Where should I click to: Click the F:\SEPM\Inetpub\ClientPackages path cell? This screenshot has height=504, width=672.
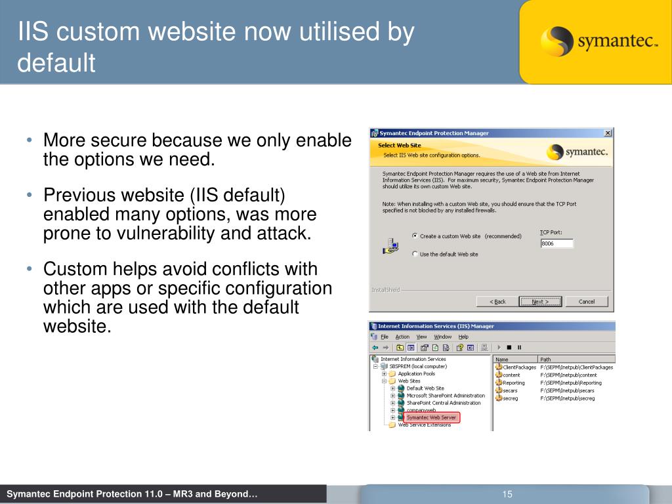(576, 367)
